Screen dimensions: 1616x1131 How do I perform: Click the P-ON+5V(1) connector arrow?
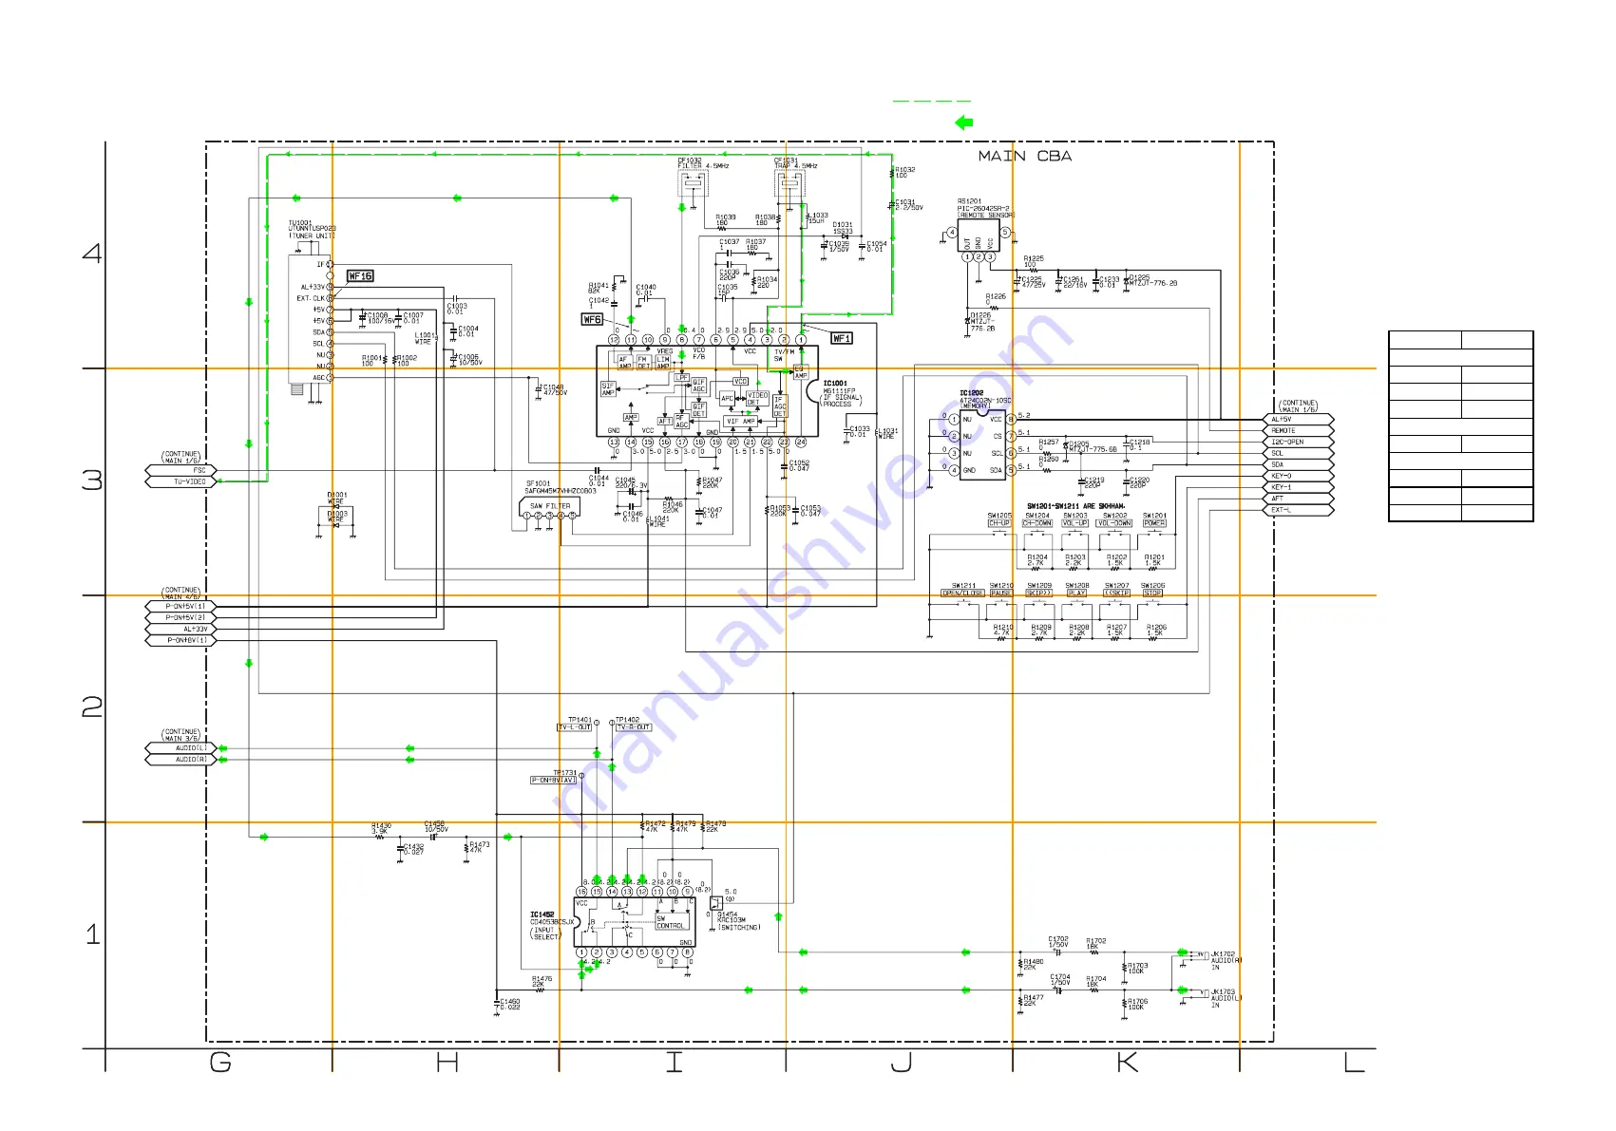pos(181,606)
